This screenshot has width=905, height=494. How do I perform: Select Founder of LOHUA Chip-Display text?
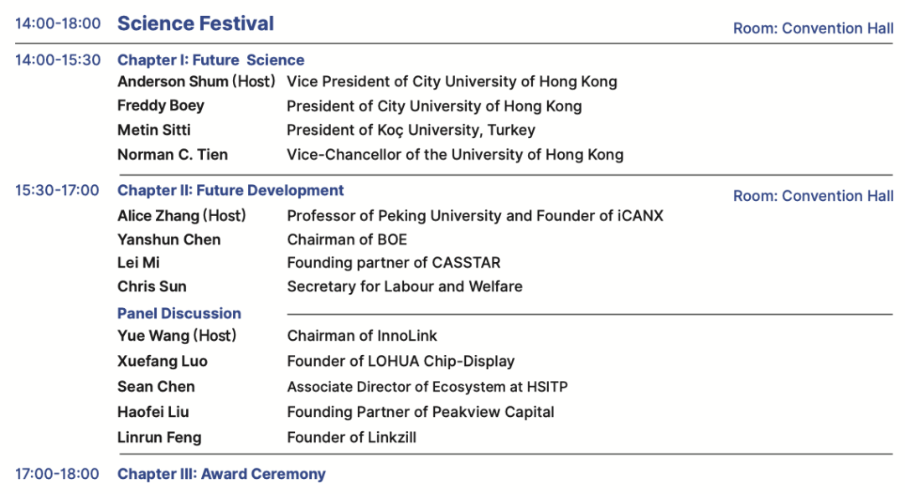[x=401, y=362]
